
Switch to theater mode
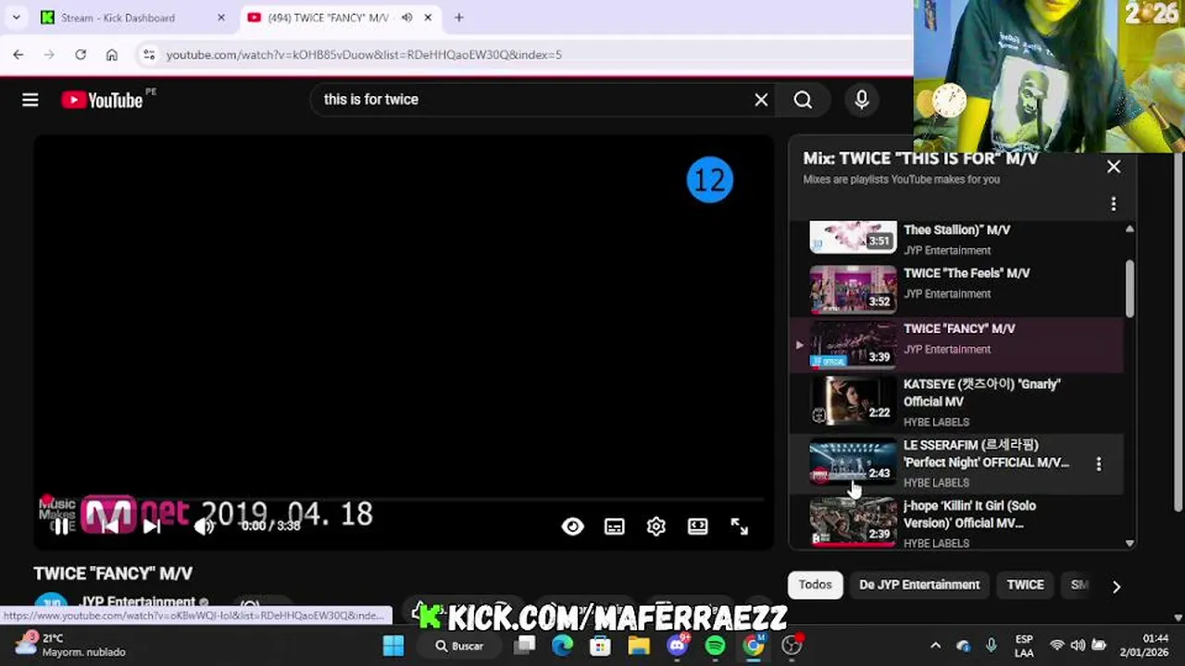[x=698, y=526]
